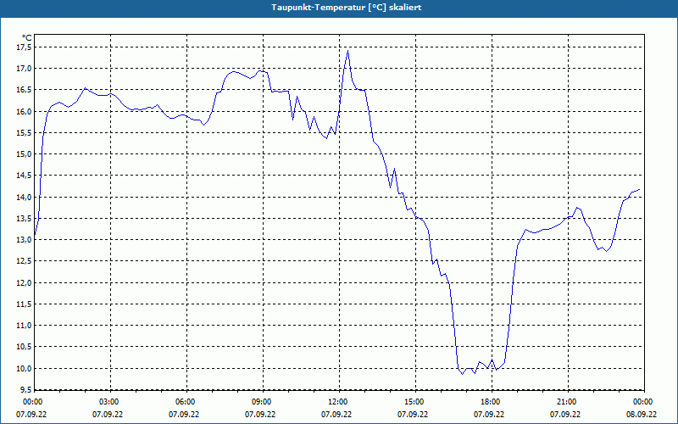Pick the 15,5 y-axis label

click(25, 133)
